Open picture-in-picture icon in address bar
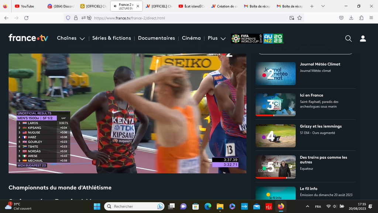 point(292,18)
